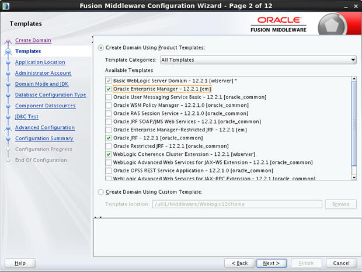Uncheck Oracle JRF 12.2.1 template

pos(108,138)
